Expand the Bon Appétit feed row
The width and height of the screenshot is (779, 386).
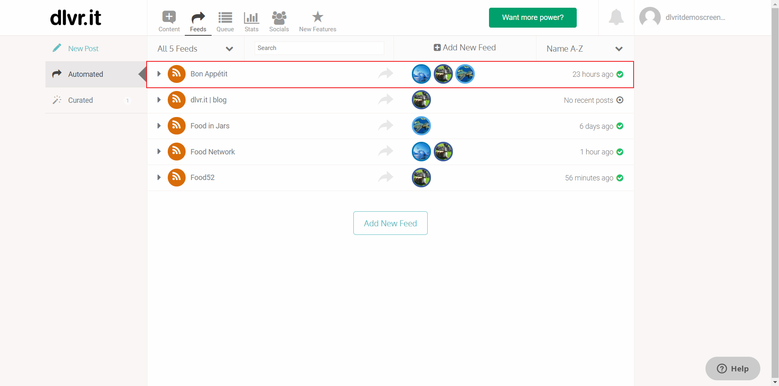[159, 74]
